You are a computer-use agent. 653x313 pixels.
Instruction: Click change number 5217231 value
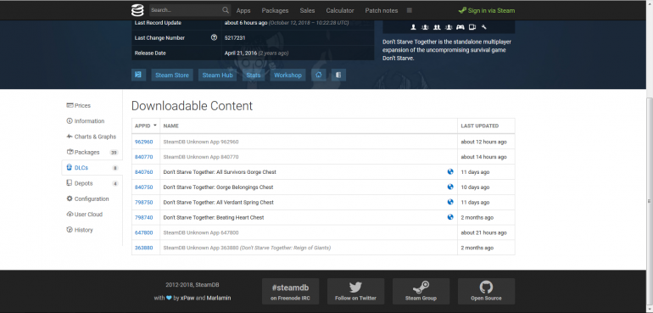pyautogui.click(x=235, y=37)
